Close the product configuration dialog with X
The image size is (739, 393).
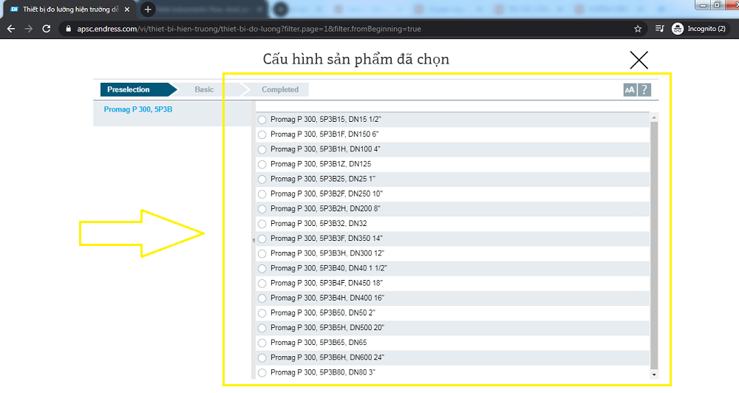coord(638,60)
